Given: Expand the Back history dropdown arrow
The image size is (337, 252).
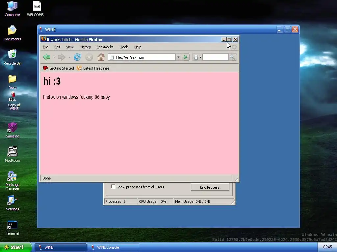Looking at the screenshot, I should click(x=54, y=57).
